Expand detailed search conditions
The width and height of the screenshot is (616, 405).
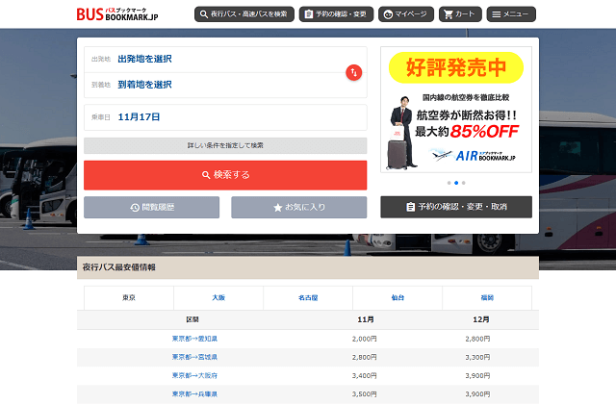click(x=225, y=145)
